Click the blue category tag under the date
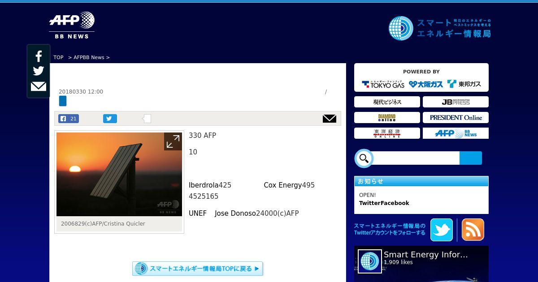The height and width of the screenshot is (282, 538). 63,101
